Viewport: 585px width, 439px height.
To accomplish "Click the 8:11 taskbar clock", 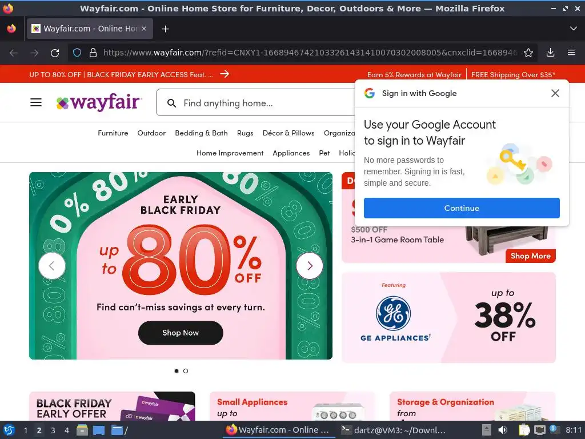I will [x=574, y=430].
